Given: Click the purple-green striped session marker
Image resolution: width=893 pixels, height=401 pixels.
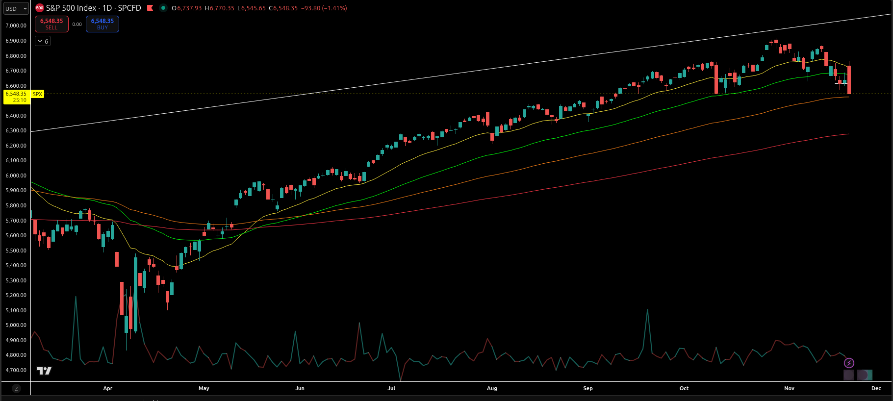Looking at the screenshot, I should tap(865, 375).
